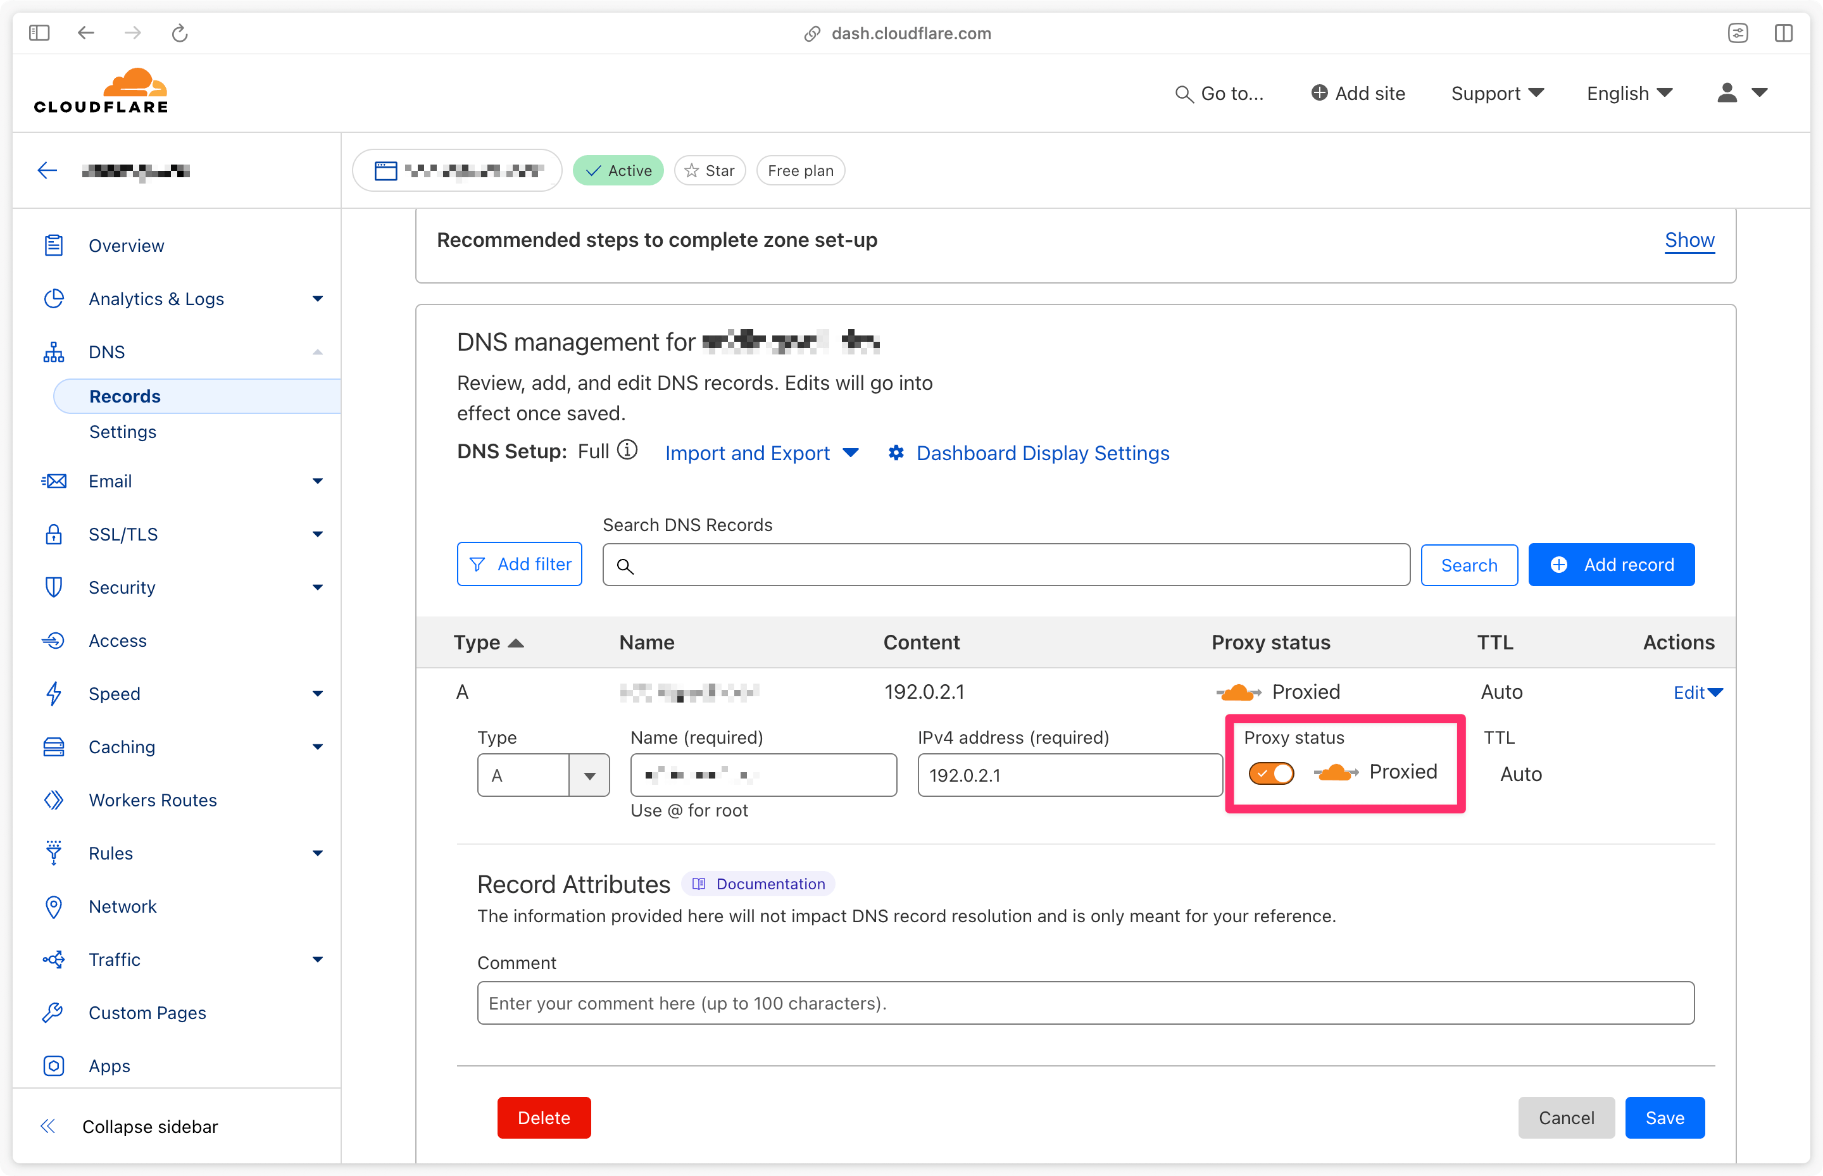The width and height of the screenshot is (1823, 1176).
Task: Click the Add record button
Action: (x=1612, y=565)
